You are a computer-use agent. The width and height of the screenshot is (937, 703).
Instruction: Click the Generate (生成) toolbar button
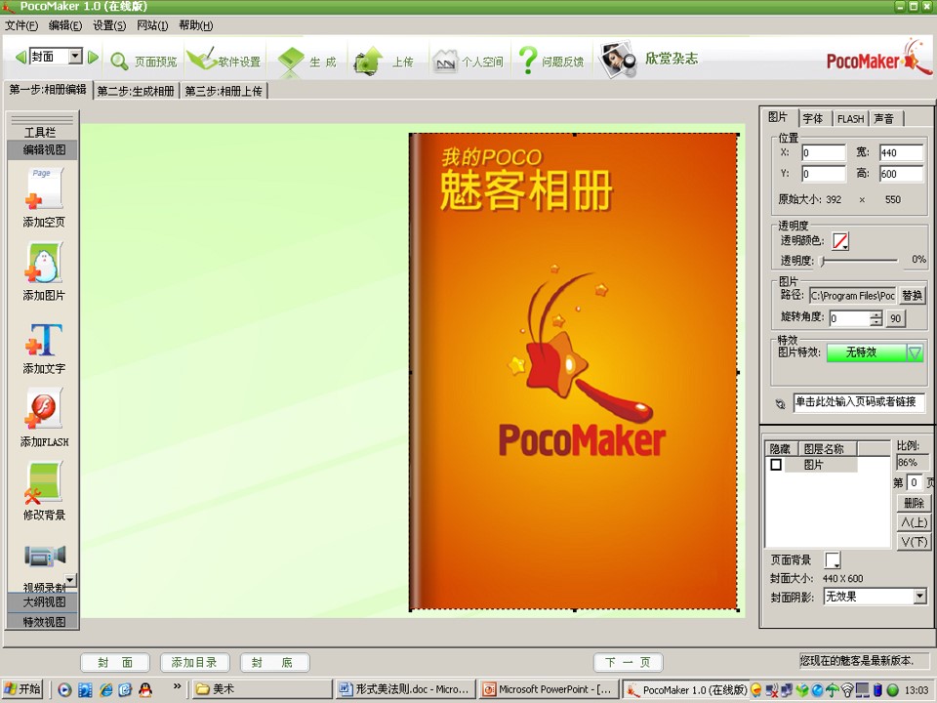pos(306,62)
